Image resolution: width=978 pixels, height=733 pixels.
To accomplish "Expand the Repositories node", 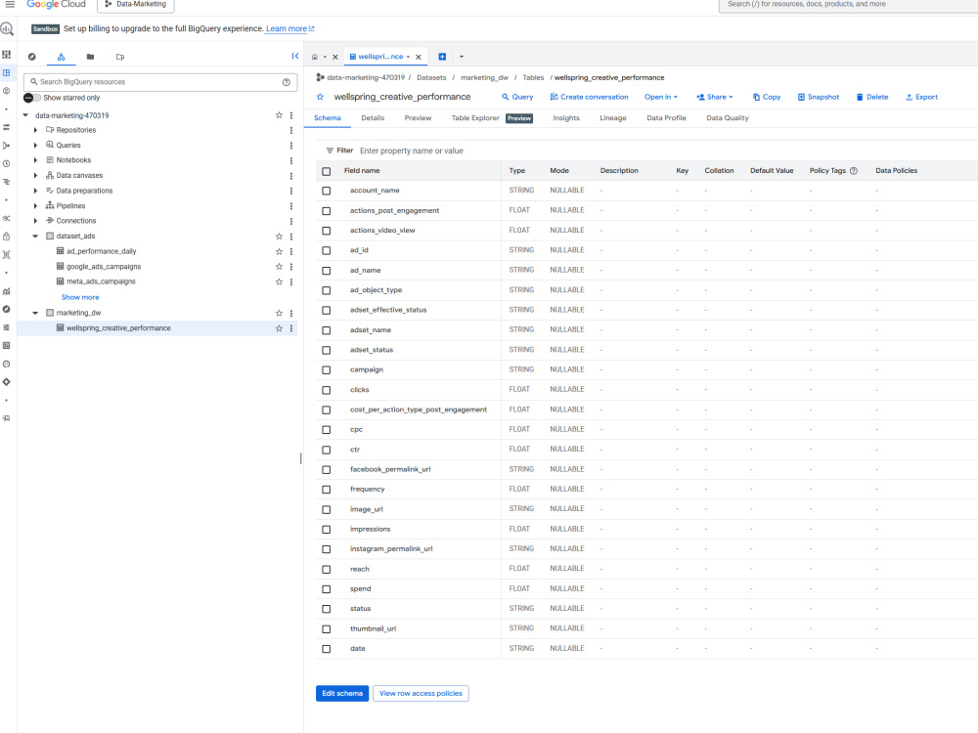I will (35, 130).
